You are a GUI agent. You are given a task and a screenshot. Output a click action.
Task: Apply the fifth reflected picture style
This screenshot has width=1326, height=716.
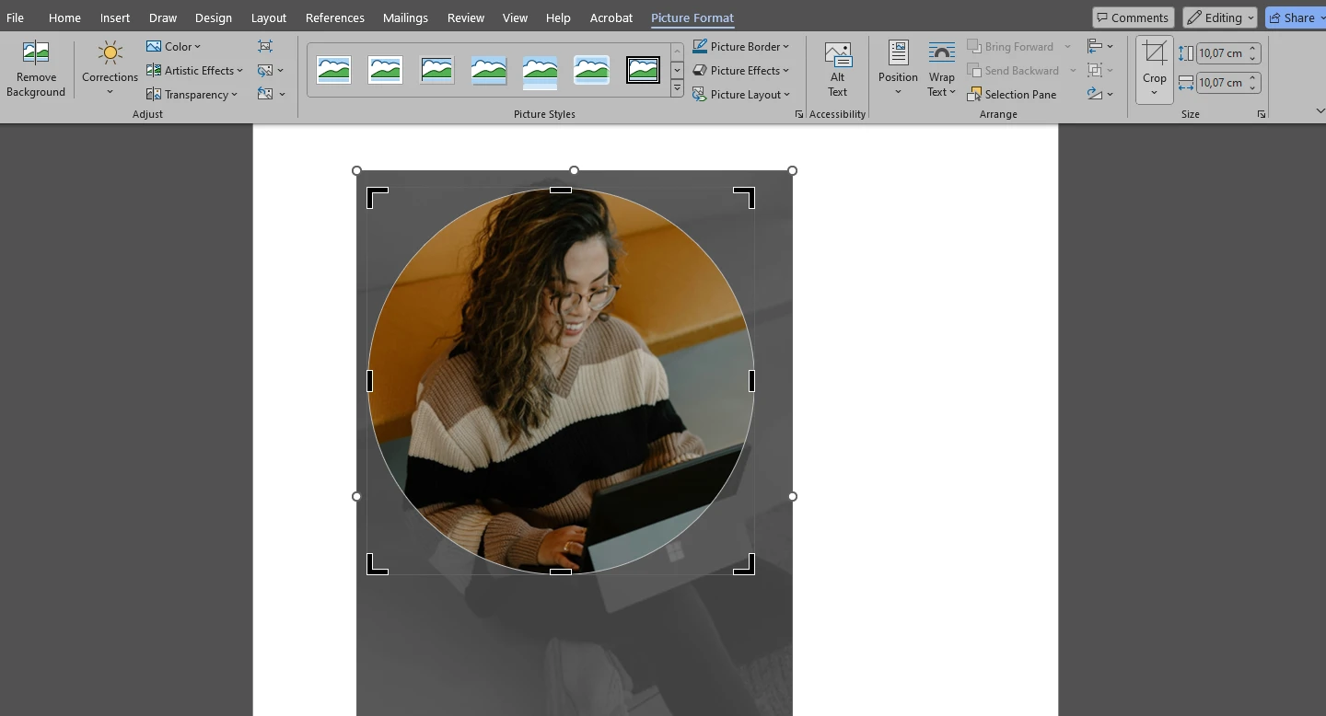click(540, 71)
